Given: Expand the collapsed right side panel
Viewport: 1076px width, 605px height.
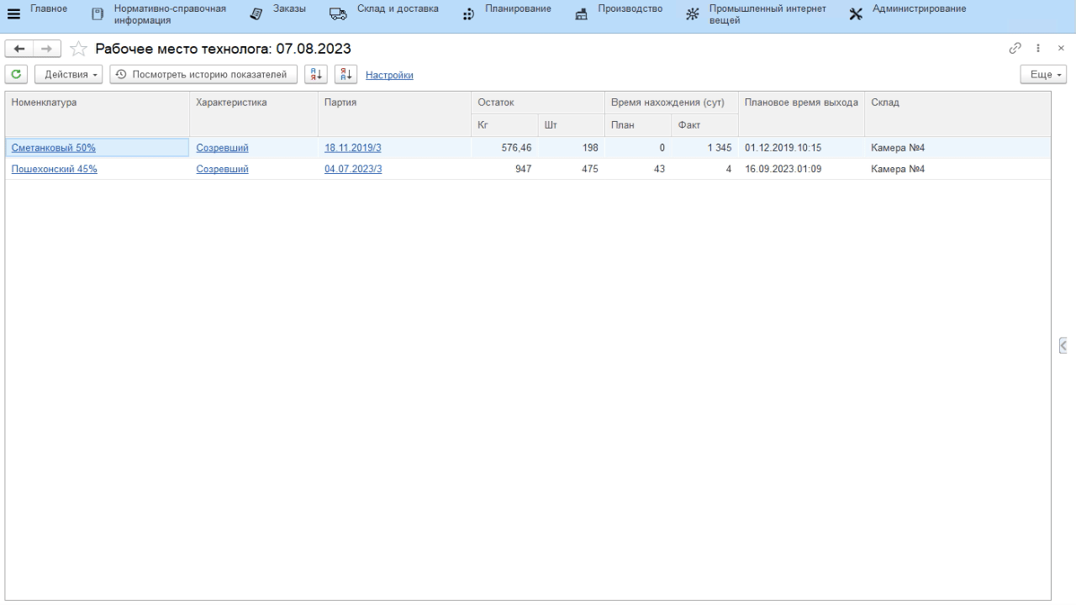Looking at the screenshot, I should click(x=1063, y=345).
